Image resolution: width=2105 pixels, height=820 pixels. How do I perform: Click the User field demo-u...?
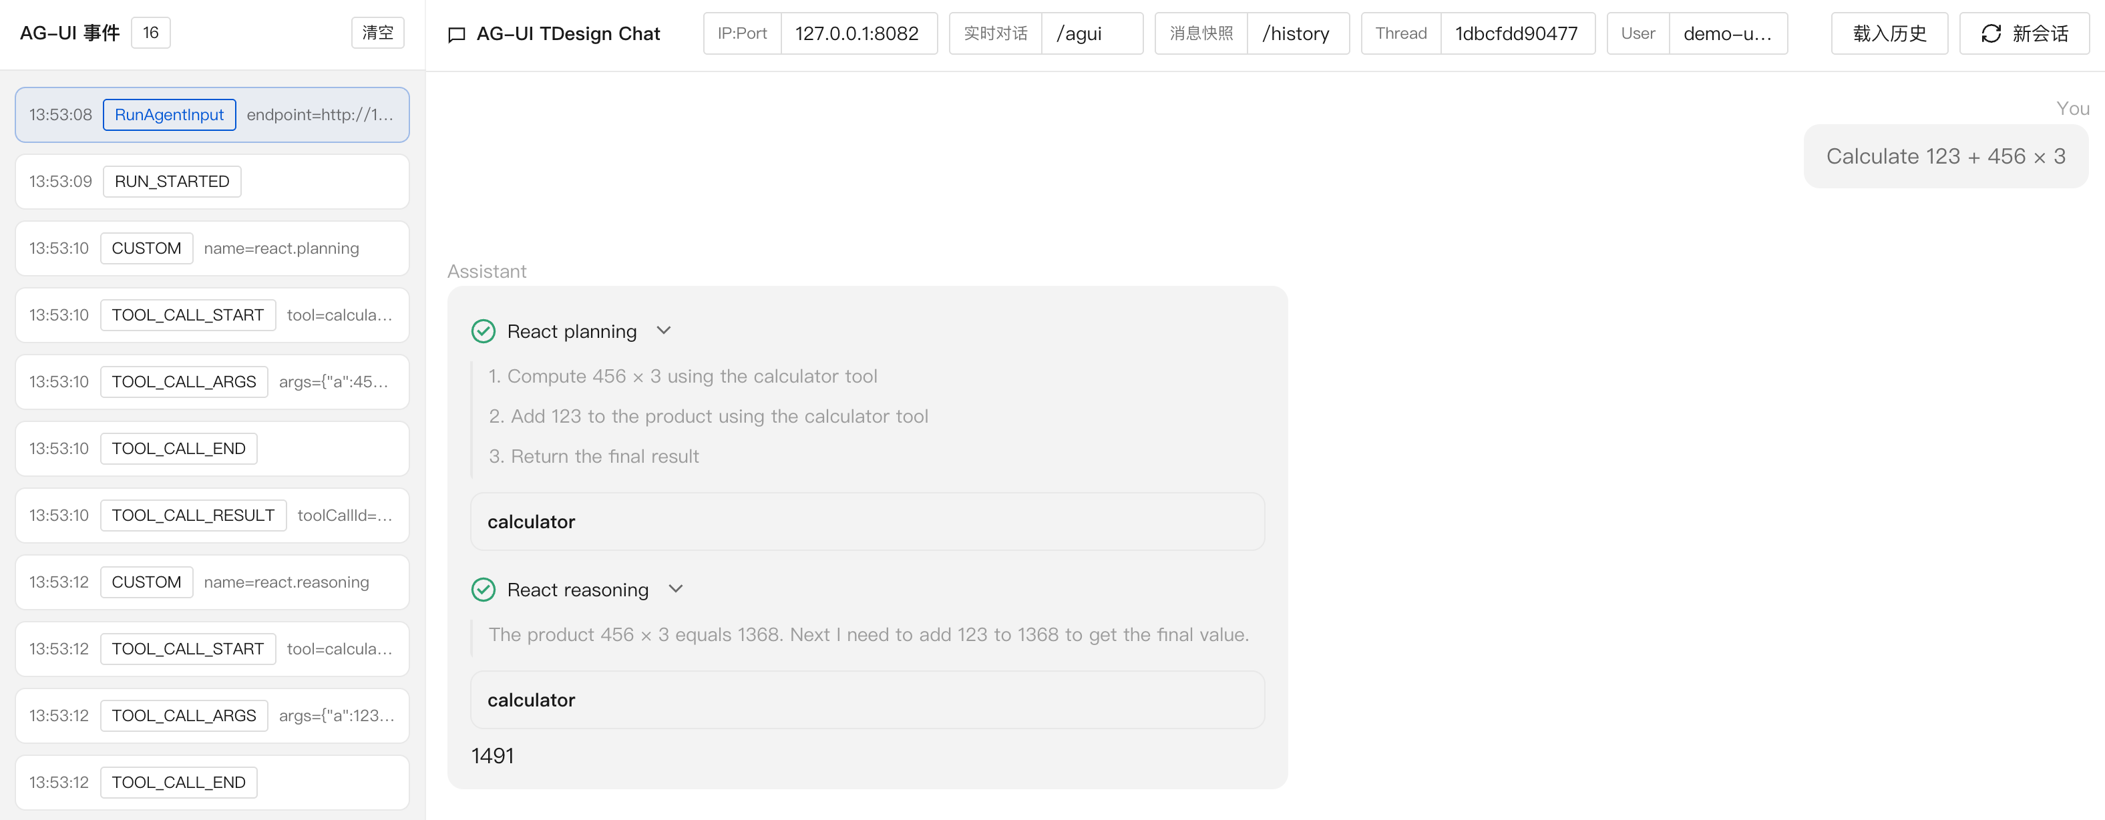click(x=1728, y=33)
